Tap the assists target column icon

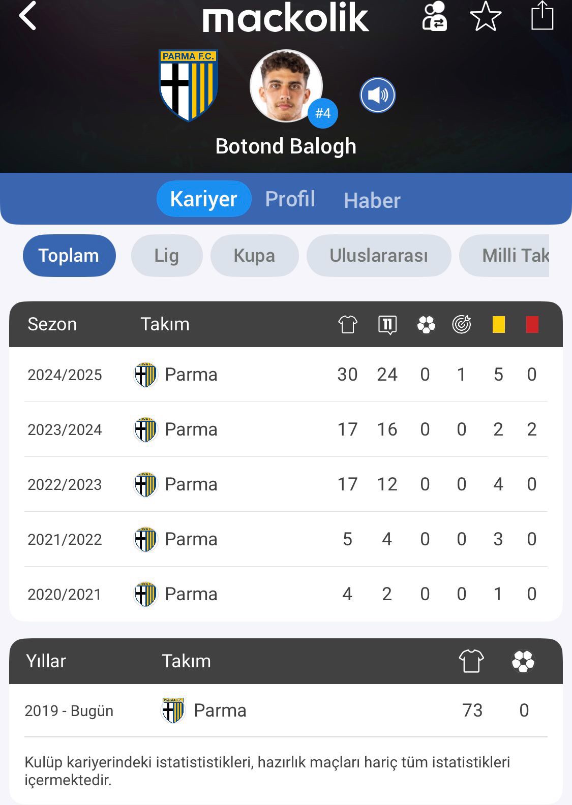point(462,324)
